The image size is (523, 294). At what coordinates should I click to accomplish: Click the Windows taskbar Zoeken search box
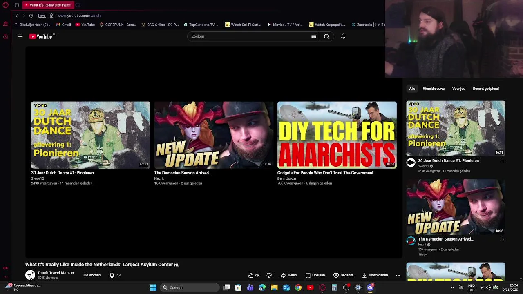[190, 287]
